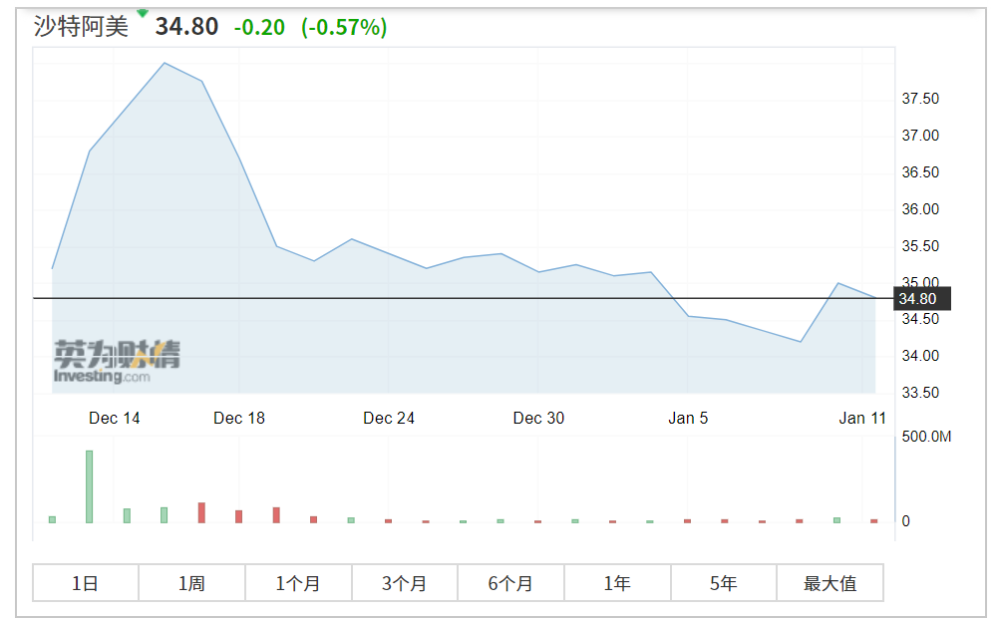Click the green down arrow beside 沙特阿美
Image resolution: width=999 pixels, height=621 pixels.
(x=143, y=13)
